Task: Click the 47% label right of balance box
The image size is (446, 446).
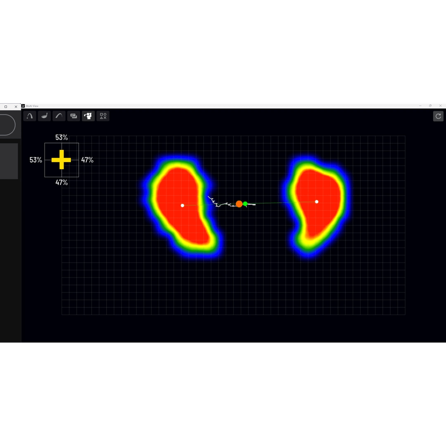Action: [x=87, y=160]
